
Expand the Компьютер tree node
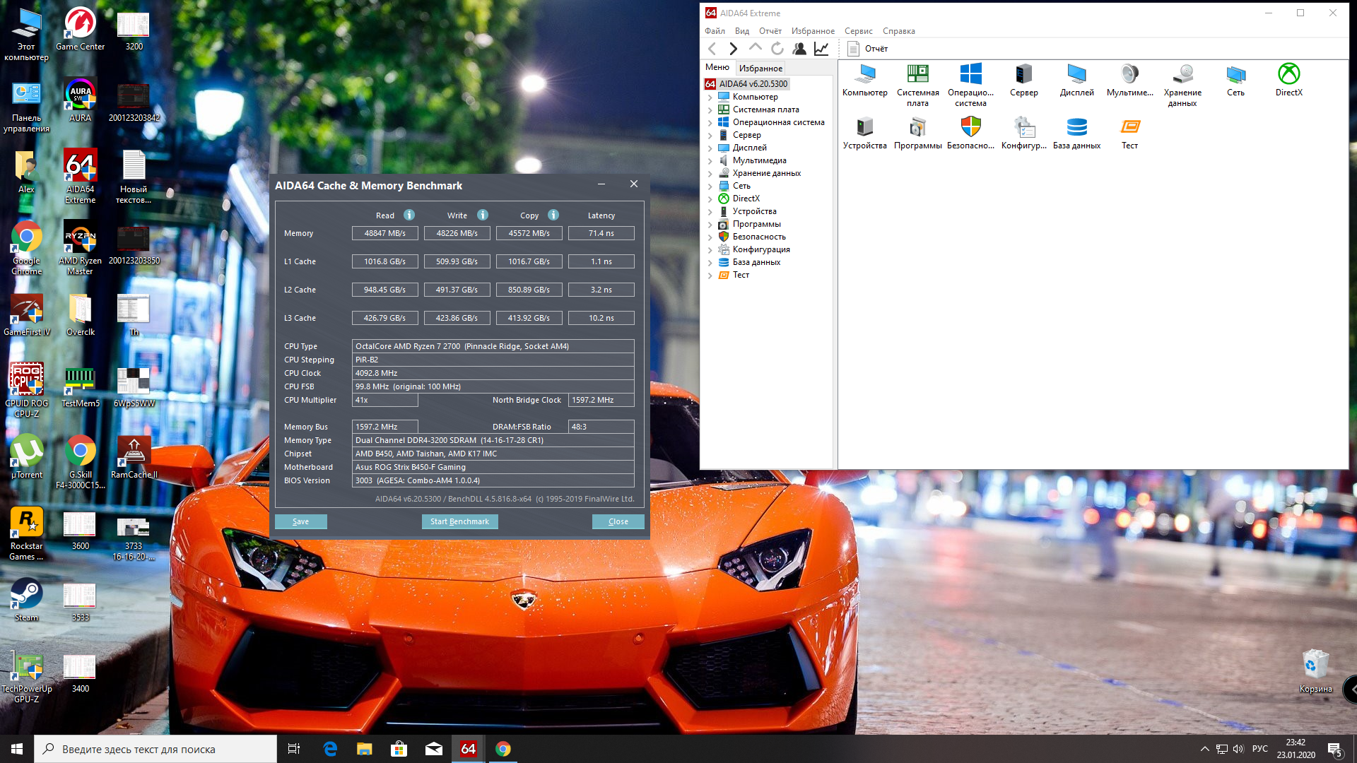[x=710, y=97]
